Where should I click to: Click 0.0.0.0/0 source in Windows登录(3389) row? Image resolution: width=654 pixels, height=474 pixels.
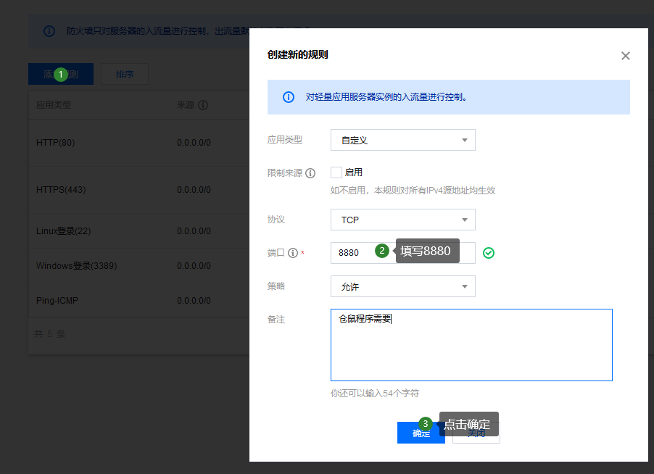(194, 265)
